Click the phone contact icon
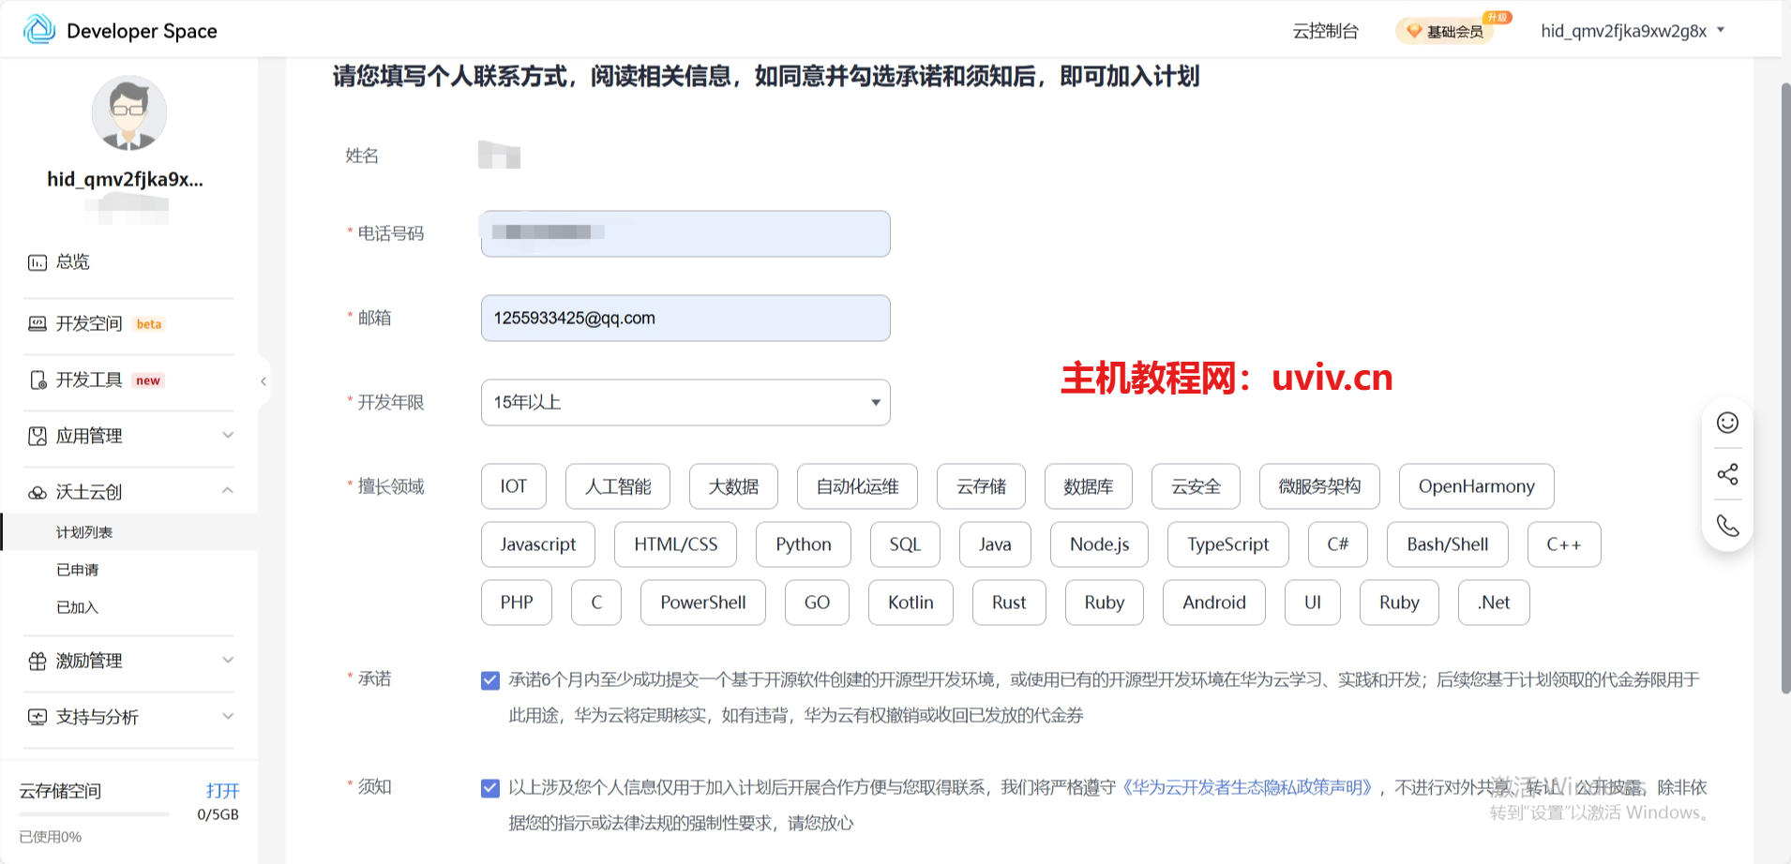The image size is (1791, 864). coord(1727,526)
